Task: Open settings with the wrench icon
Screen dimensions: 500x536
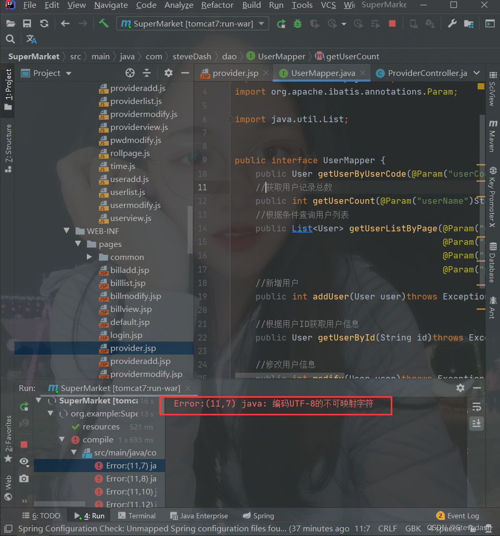Action: coord(452,23)
